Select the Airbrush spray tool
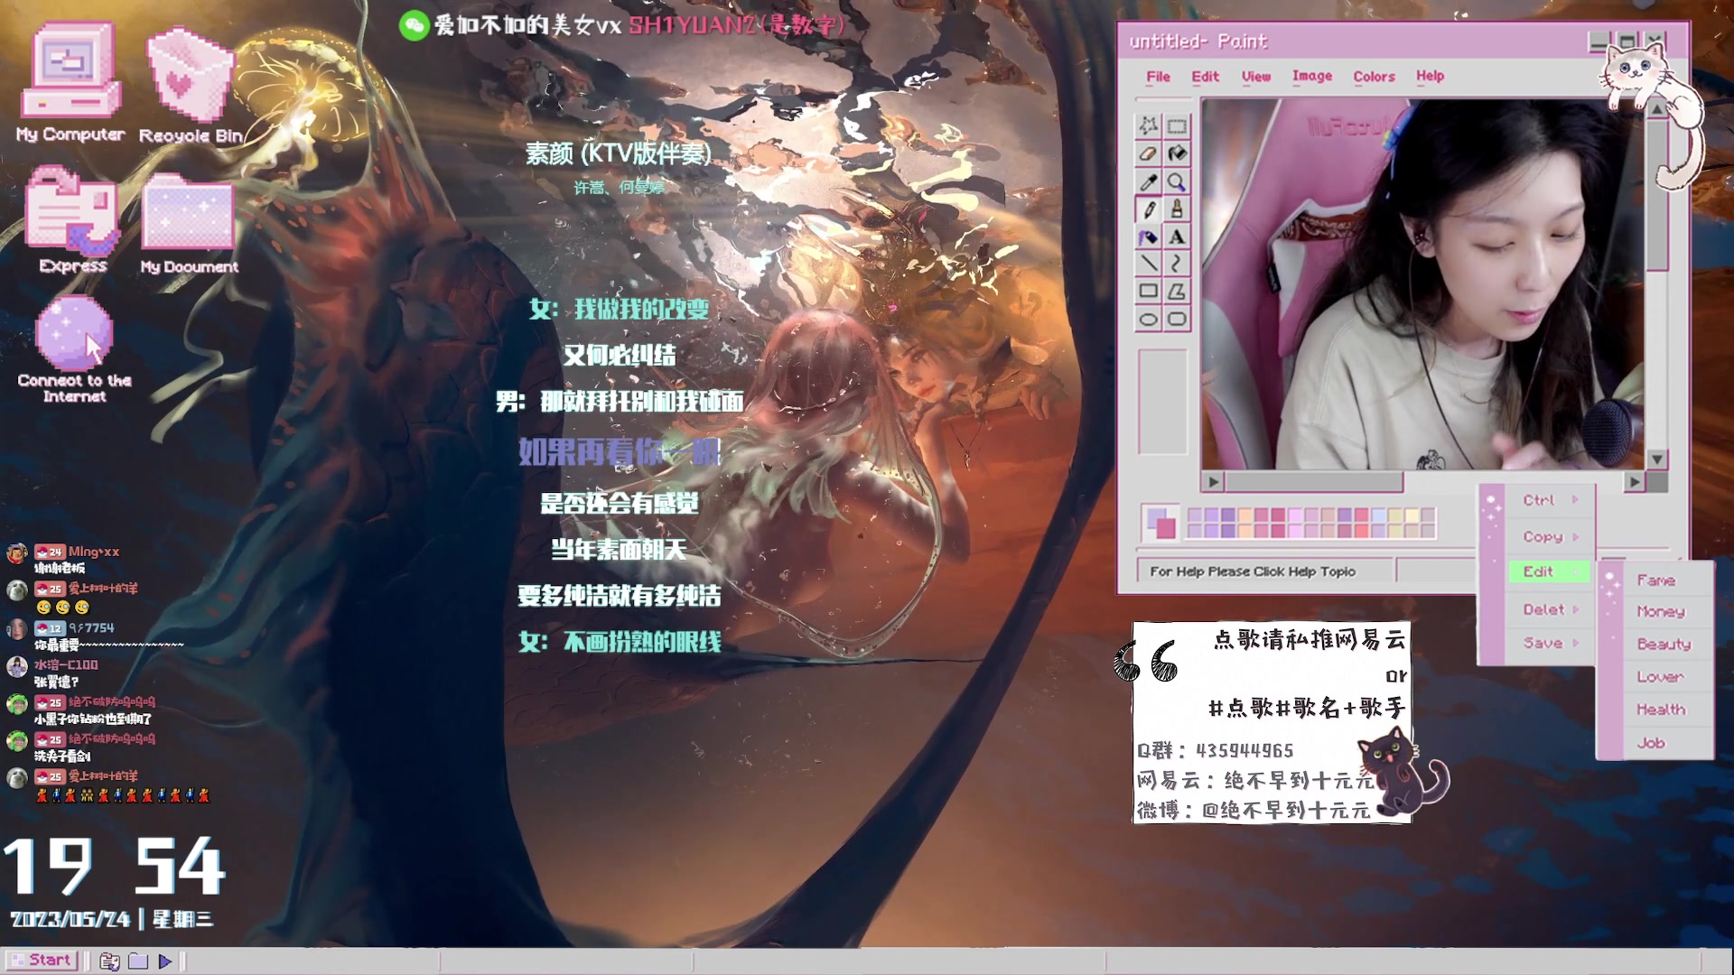The height and width of the screenshot is (975, 1734). tap(1149, 237)
